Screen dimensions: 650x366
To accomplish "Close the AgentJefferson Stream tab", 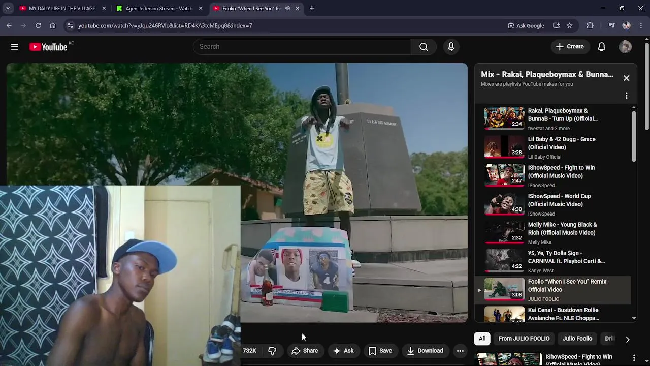I will pyautogui.click(x=201, y=8).
